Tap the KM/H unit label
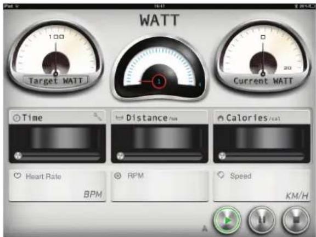 point(297,195)
